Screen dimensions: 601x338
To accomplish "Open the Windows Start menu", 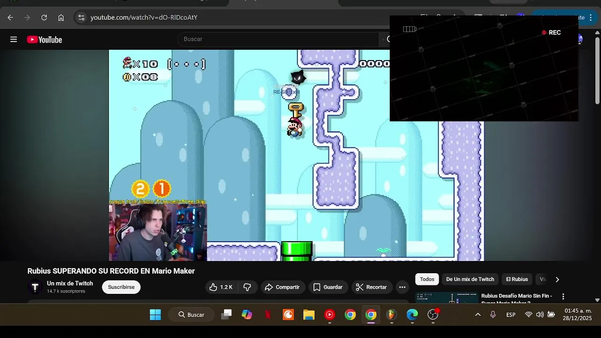I will click(155, 315).
